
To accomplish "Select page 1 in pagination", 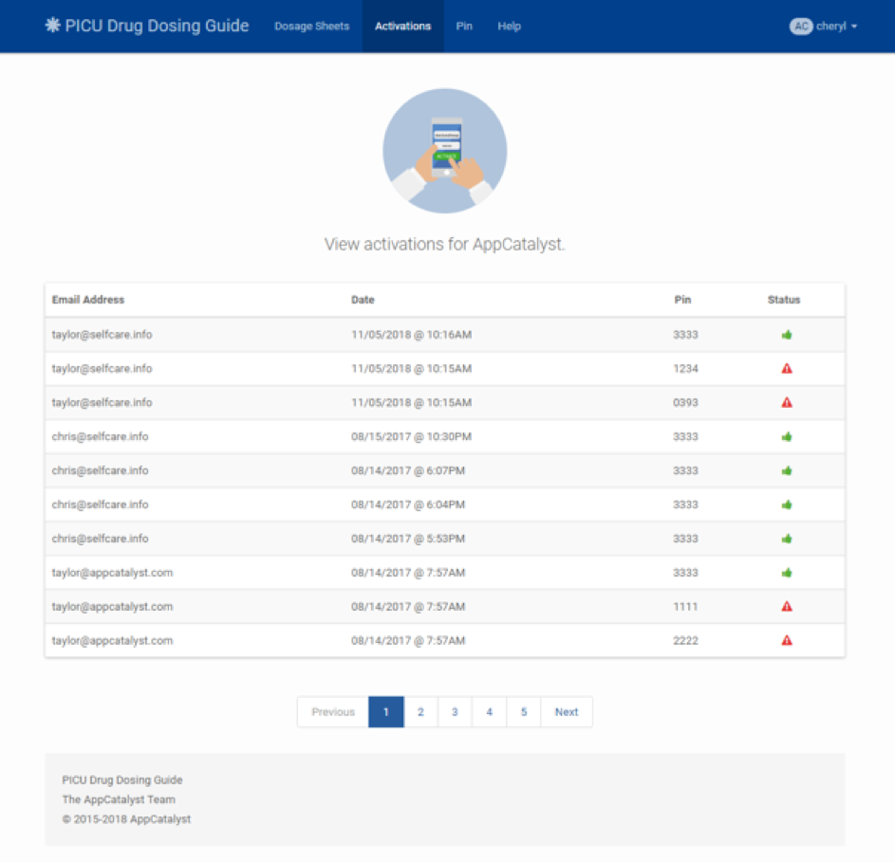I will 386,712.
